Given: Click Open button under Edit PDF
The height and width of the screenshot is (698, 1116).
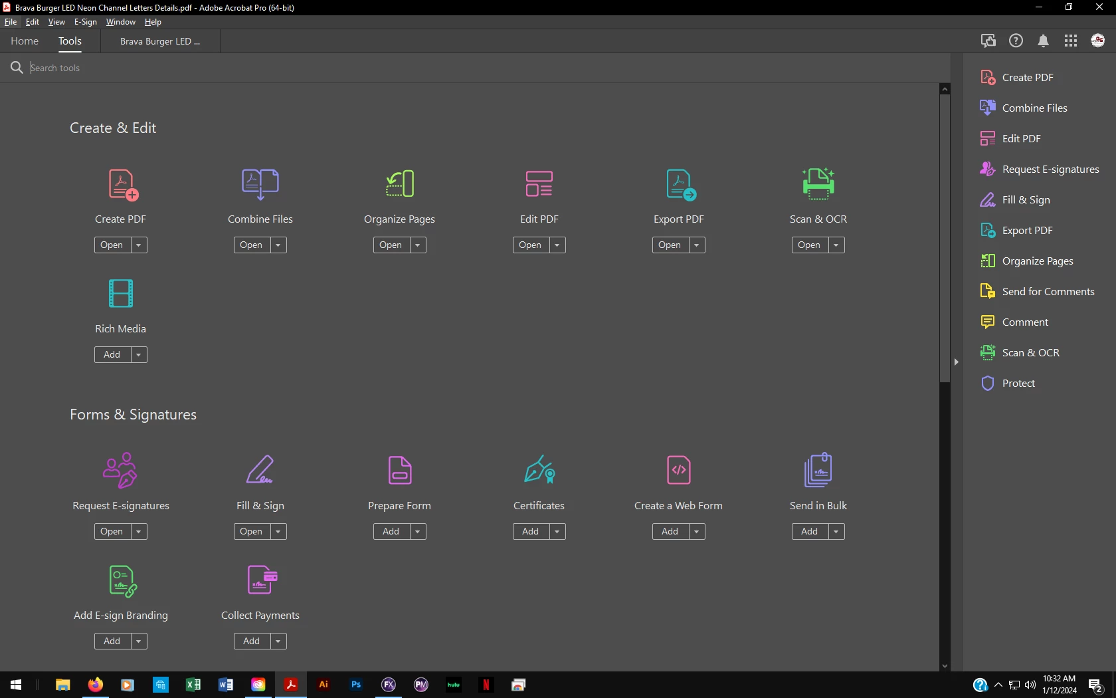Looking at the screenshot, I should [x=531, y=245].
